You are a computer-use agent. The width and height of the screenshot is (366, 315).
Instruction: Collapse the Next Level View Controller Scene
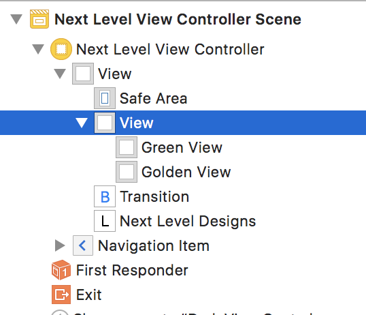16,19
